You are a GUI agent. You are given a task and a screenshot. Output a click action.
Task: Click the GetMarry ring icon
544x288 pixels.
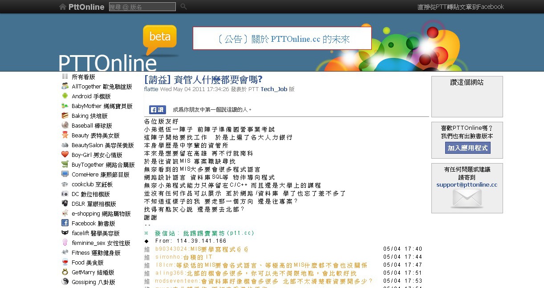coord(65,272)
